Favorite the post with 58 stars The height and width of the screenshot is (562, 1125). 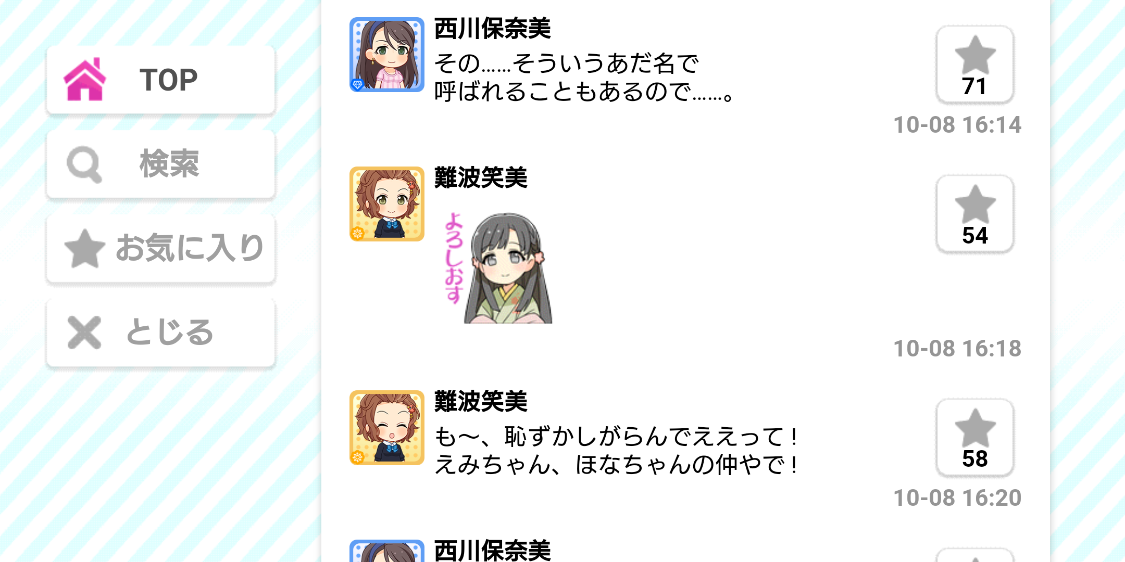(x=974, y=438)
